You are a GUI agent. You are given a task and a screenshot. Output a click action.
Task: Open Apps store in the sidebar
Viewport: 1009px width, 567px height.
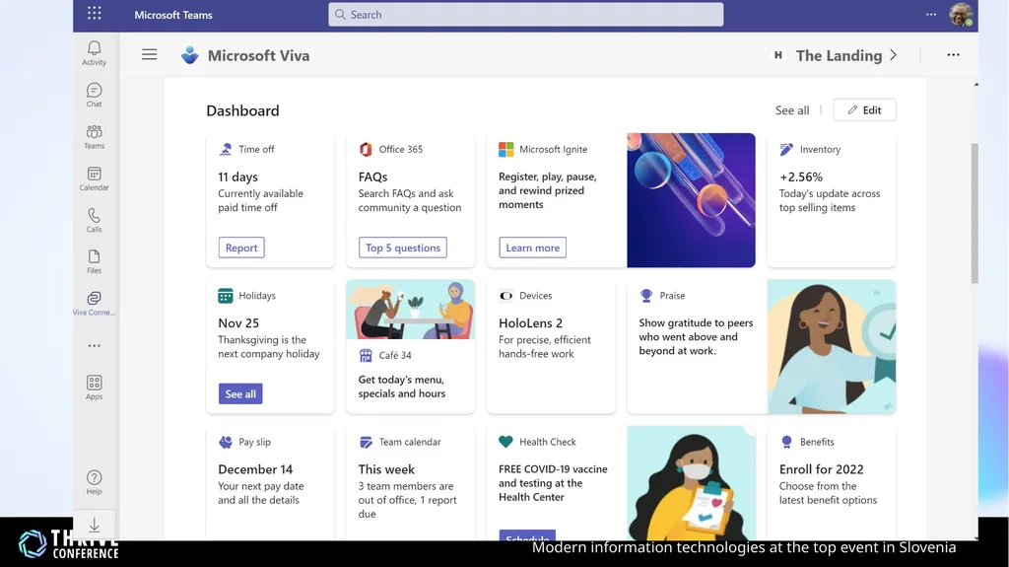94,388
